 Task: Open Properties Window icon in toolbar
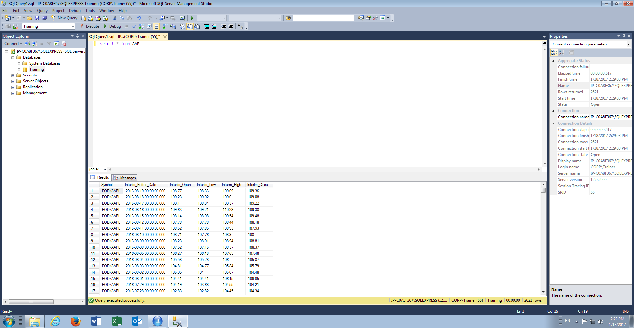(368, 18)
